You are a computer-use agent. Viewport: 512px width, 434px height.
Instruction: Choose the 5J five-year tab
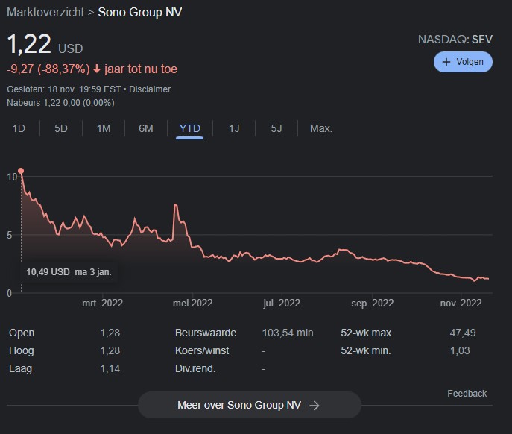coord(276,128)
